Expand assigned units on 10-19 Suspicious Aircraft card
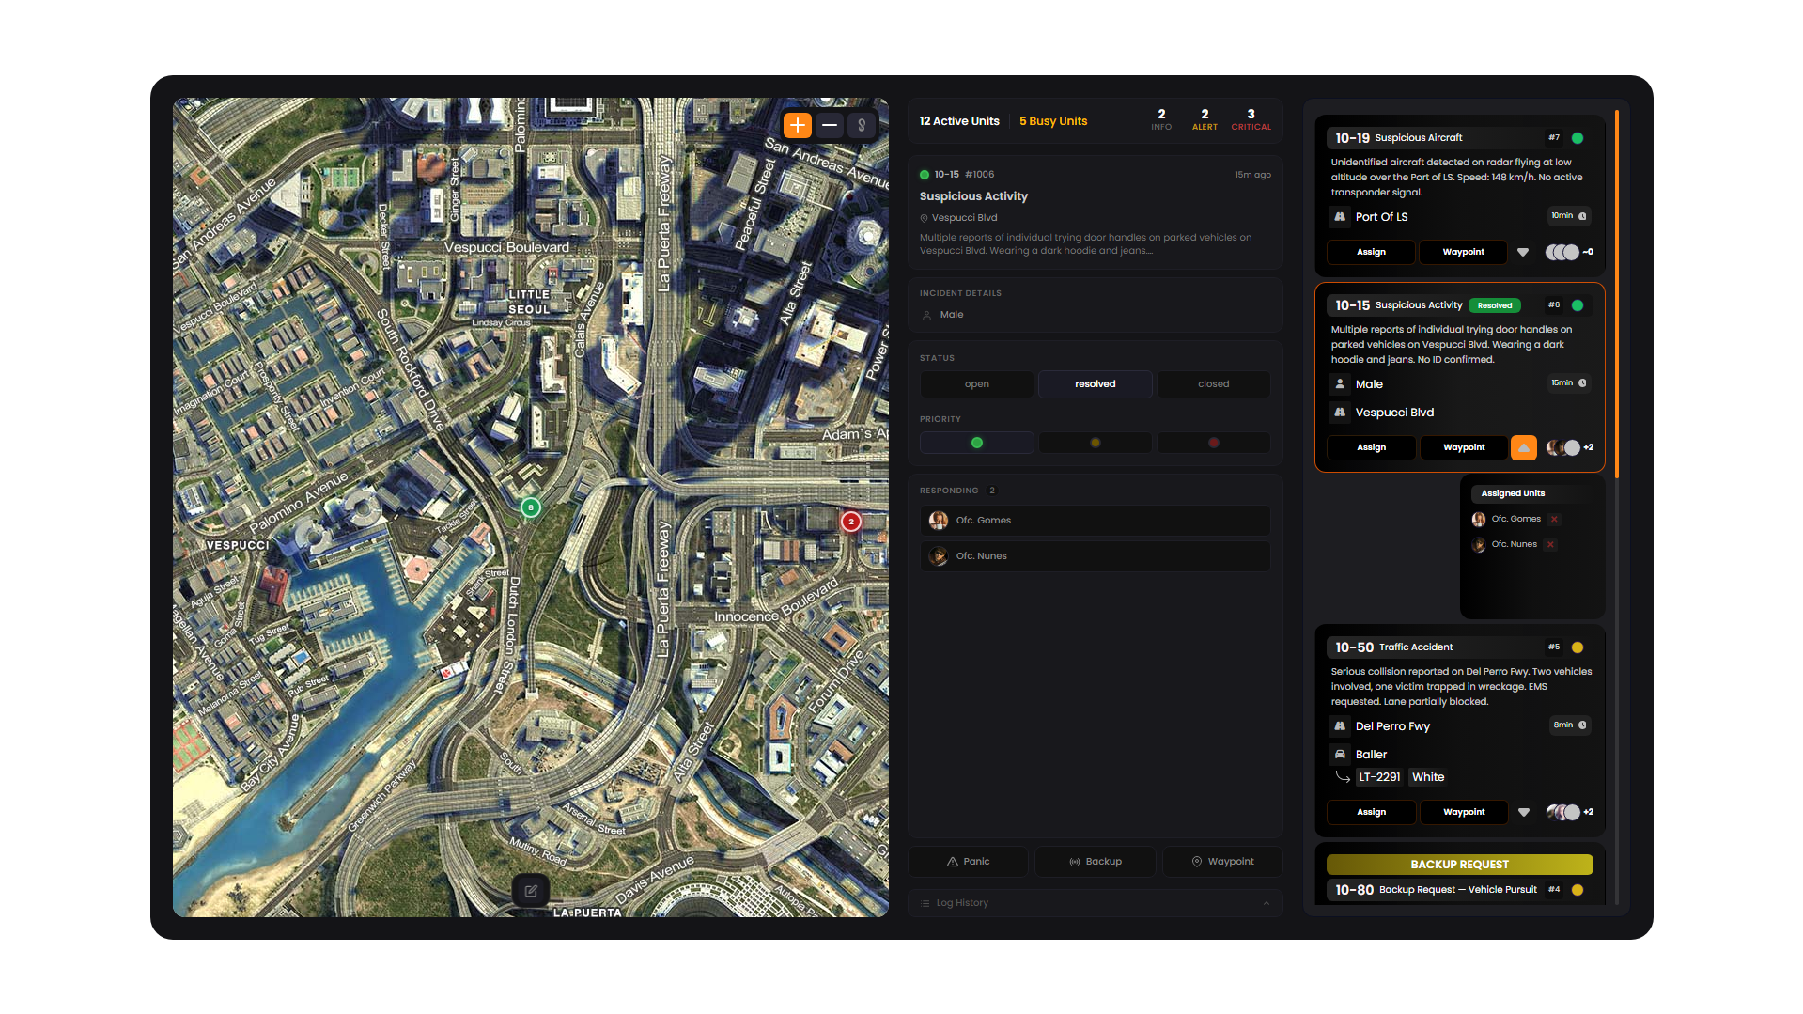This screenshot has width=1803, height=1014. coord(1523,252)
